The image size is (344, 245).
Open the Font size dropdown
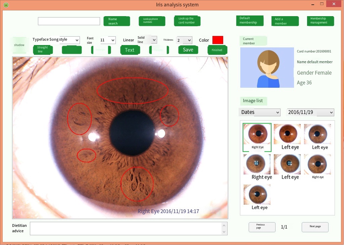point(107,40)
